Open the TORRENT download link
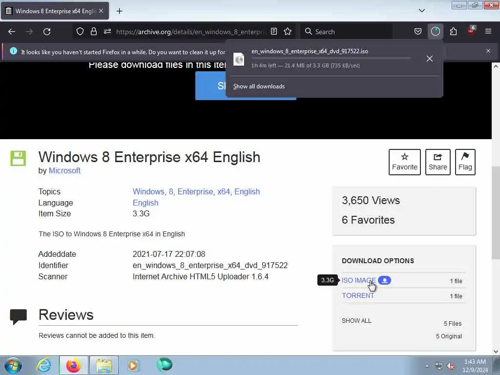This screenshot has width=500, height=375. click(358, 295)
